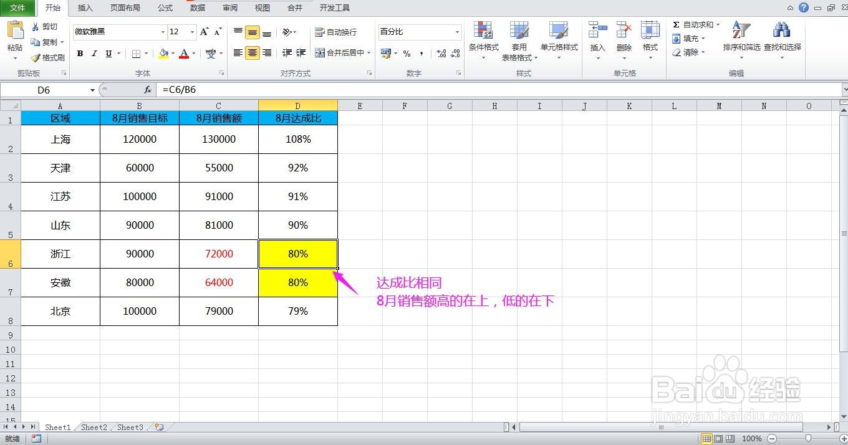
Task: Click the increase indent icon
Action: pos(301,53)
